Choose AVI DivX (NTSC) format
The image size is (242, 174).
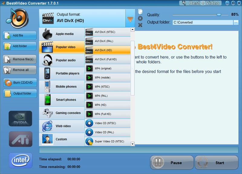[x=108, y=32]
